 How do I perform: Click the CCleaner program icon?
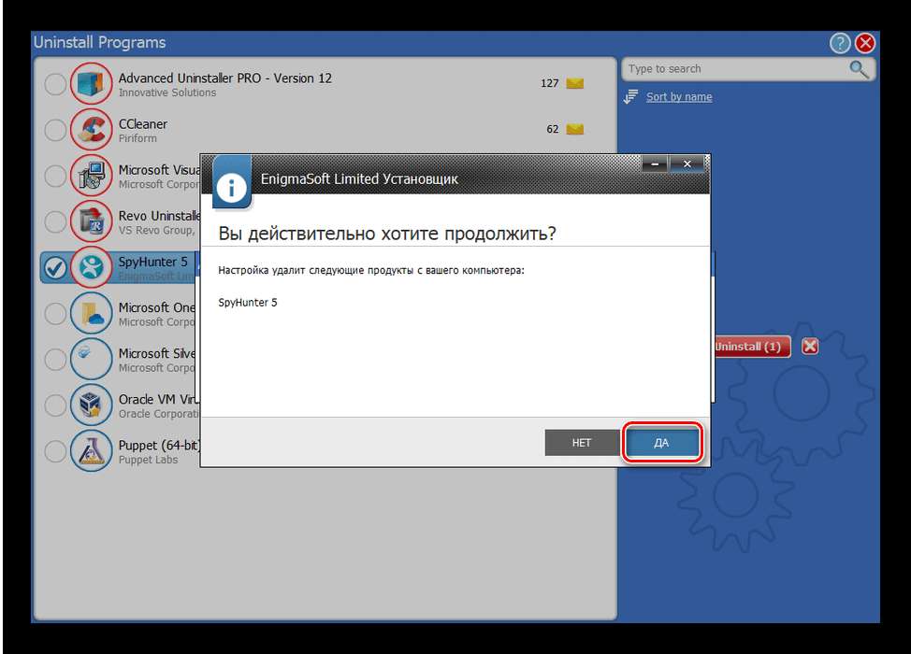coord(92,130)
